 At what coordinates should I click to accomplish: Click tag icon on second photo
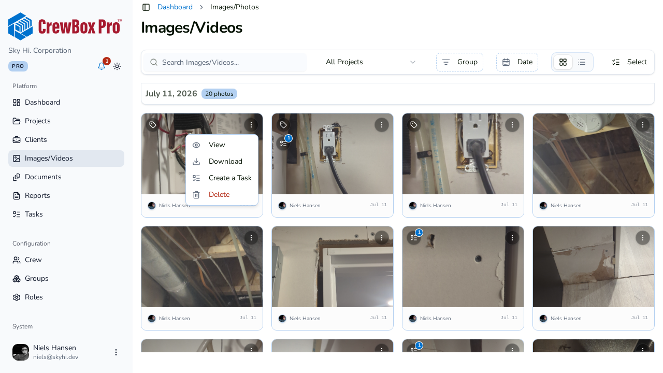pos(283,125)
